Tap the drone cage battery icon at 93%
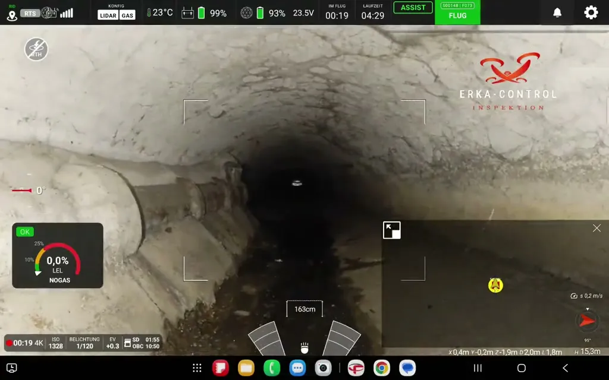Image resolution: width=609 pixels, height=380 pixels. 260,13
